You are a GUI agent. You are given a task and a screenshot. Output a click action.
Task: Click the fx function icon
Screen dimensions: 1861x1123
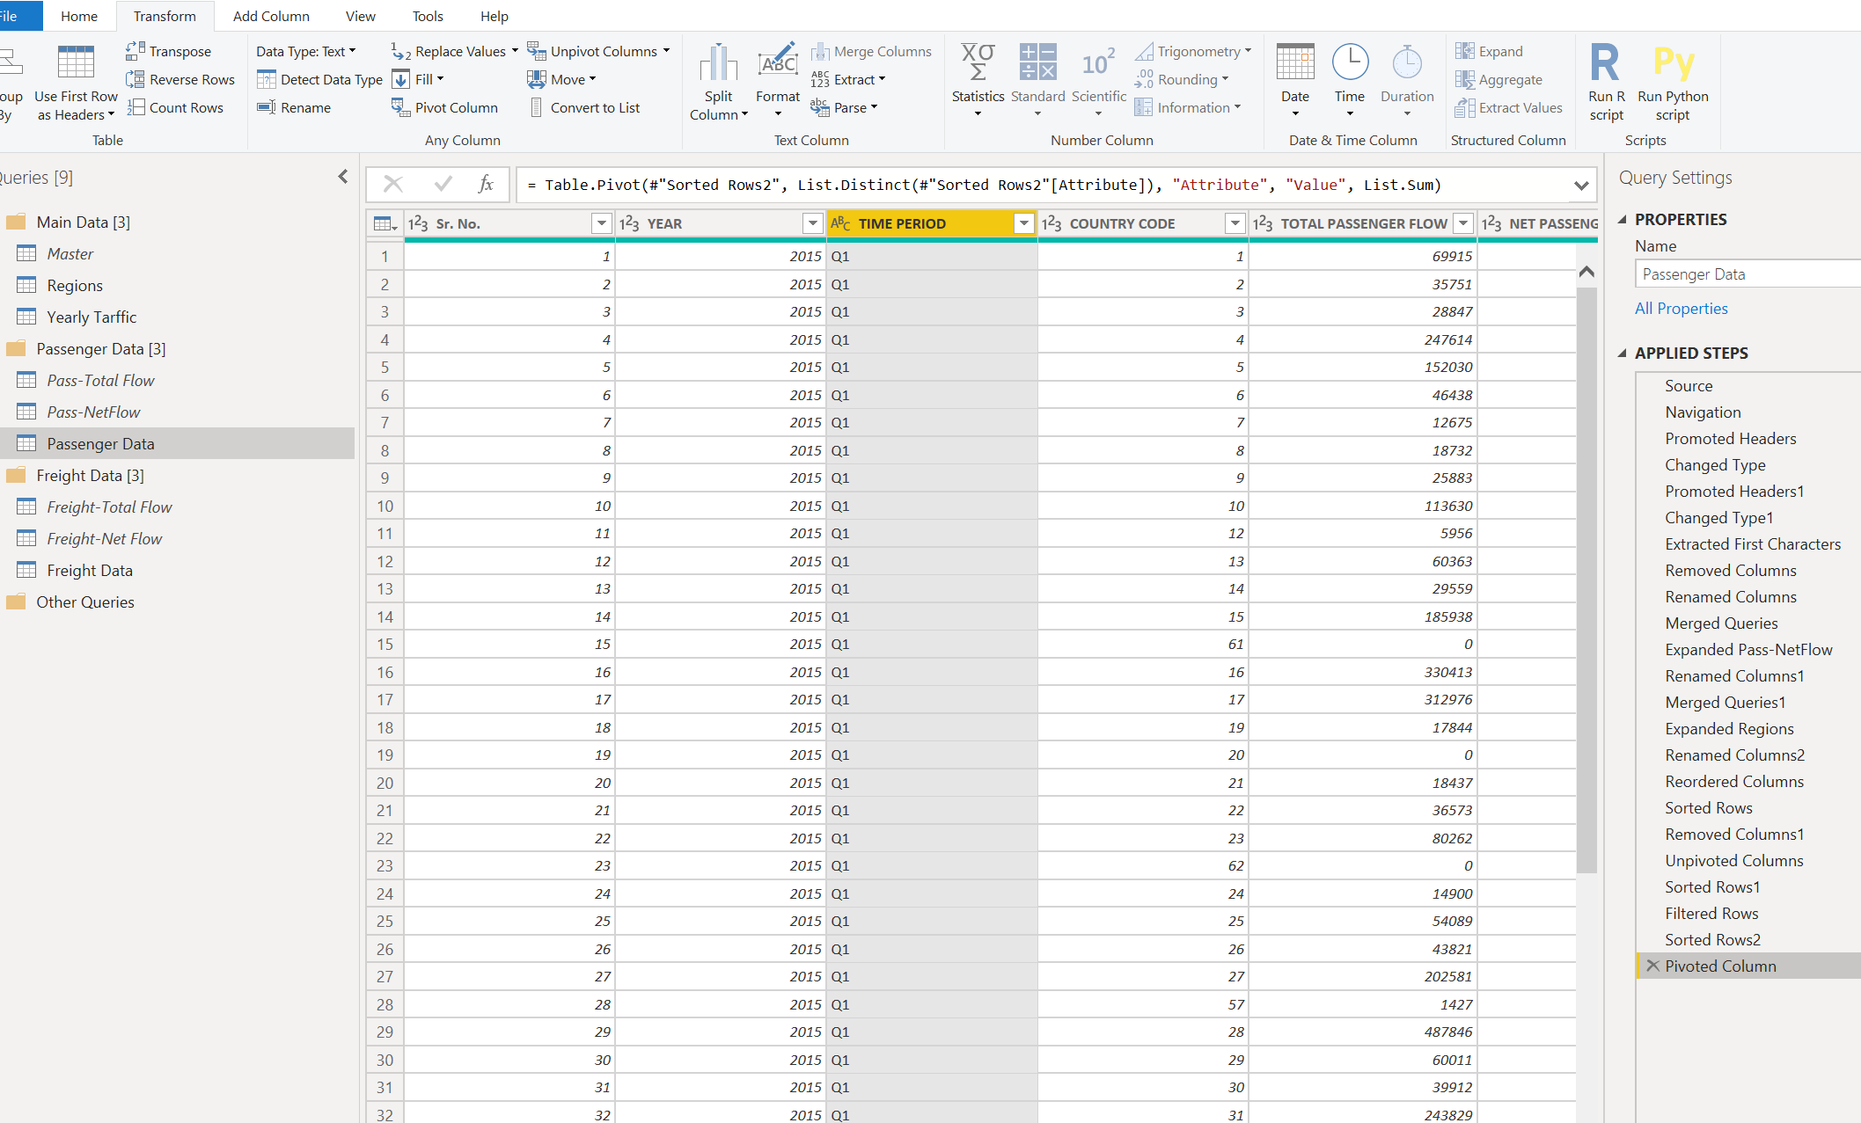pyautogui.click(x=486, y=185)
